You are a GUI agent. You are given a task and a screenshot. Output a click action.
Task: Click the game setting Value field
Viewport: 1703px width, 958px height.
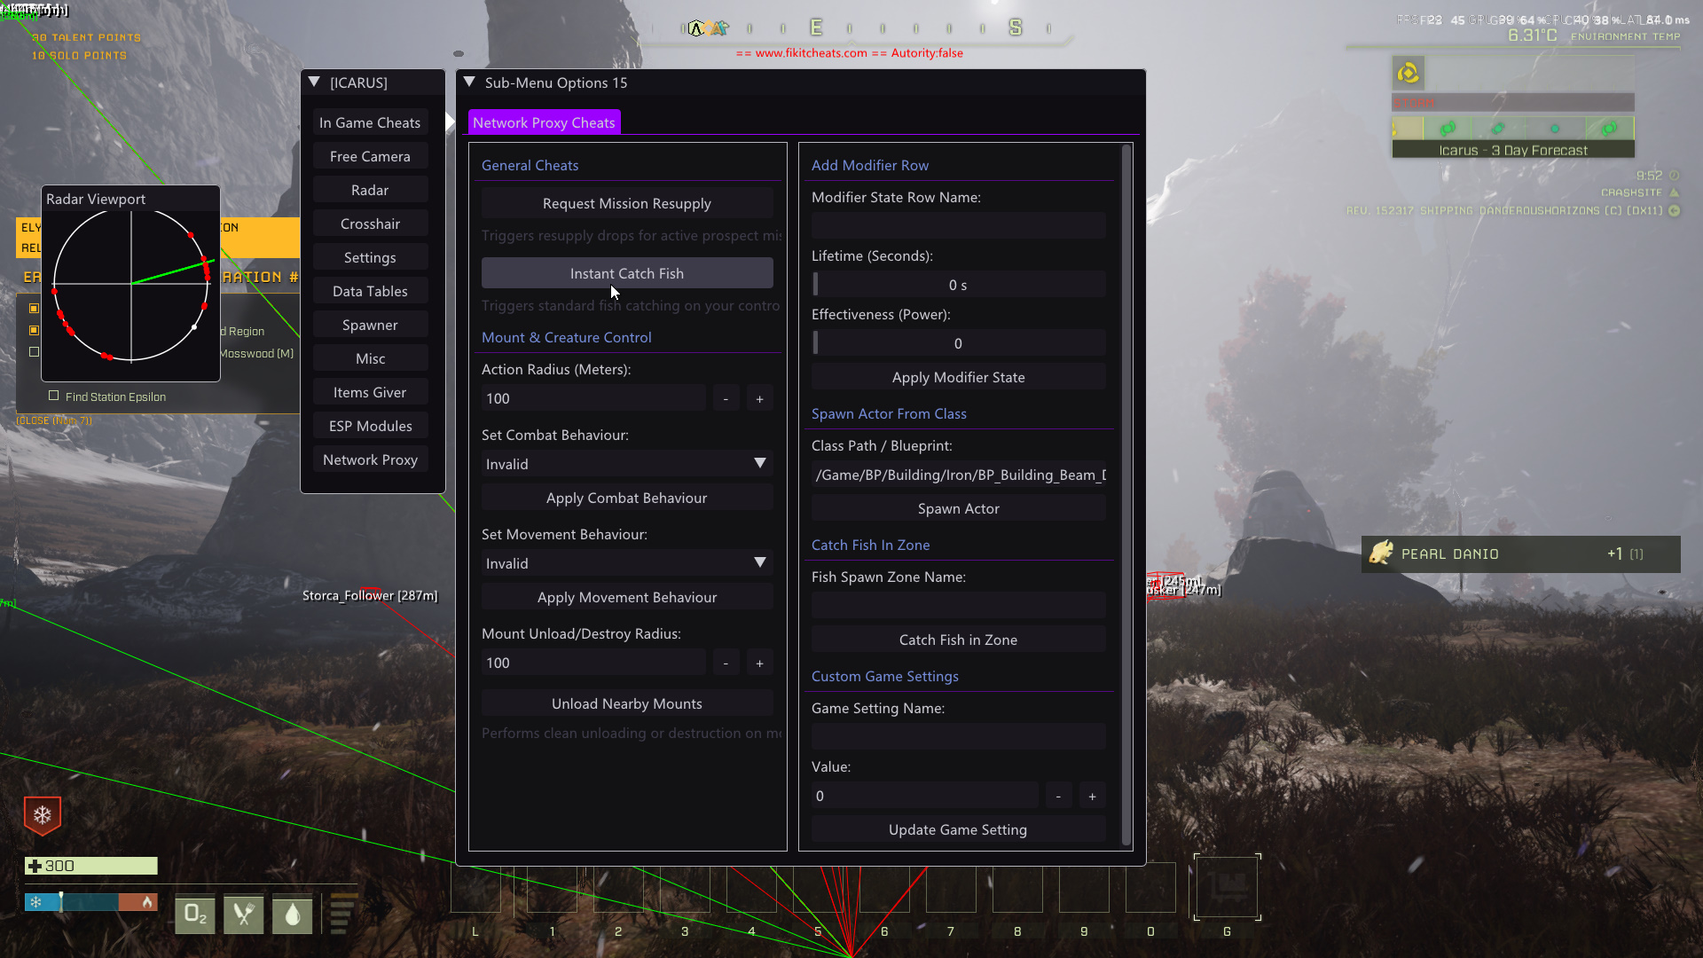pyautogui.click(x=924, y=796)
